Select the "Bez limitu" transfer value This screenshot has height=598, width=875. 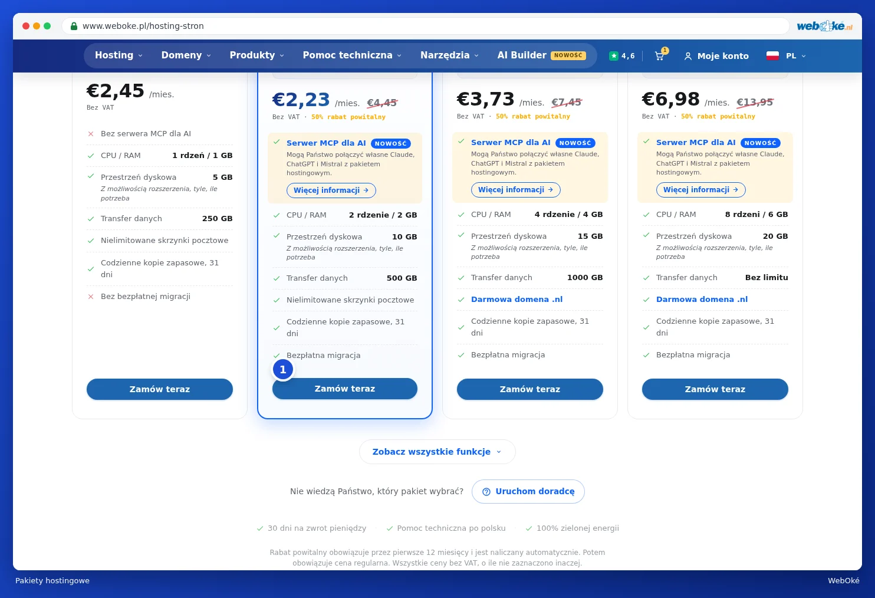point(767,278)
